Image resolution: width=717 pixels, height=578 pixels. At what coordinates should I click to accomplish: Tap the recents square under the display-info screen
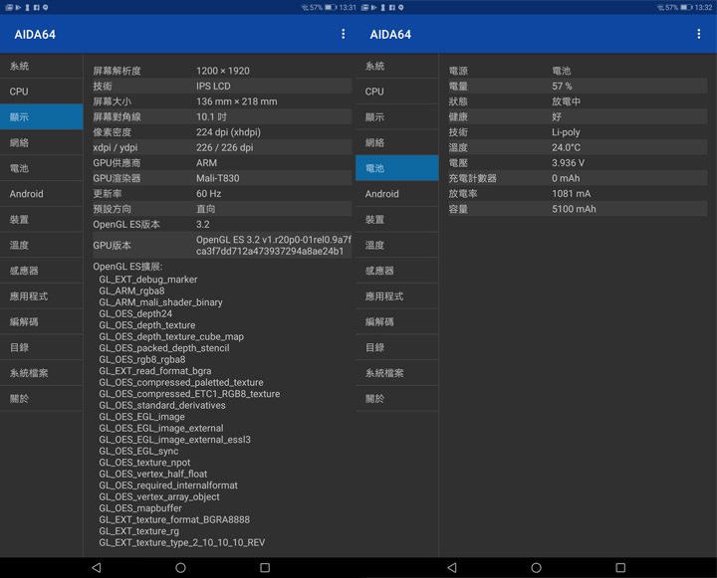click(265, 567)
